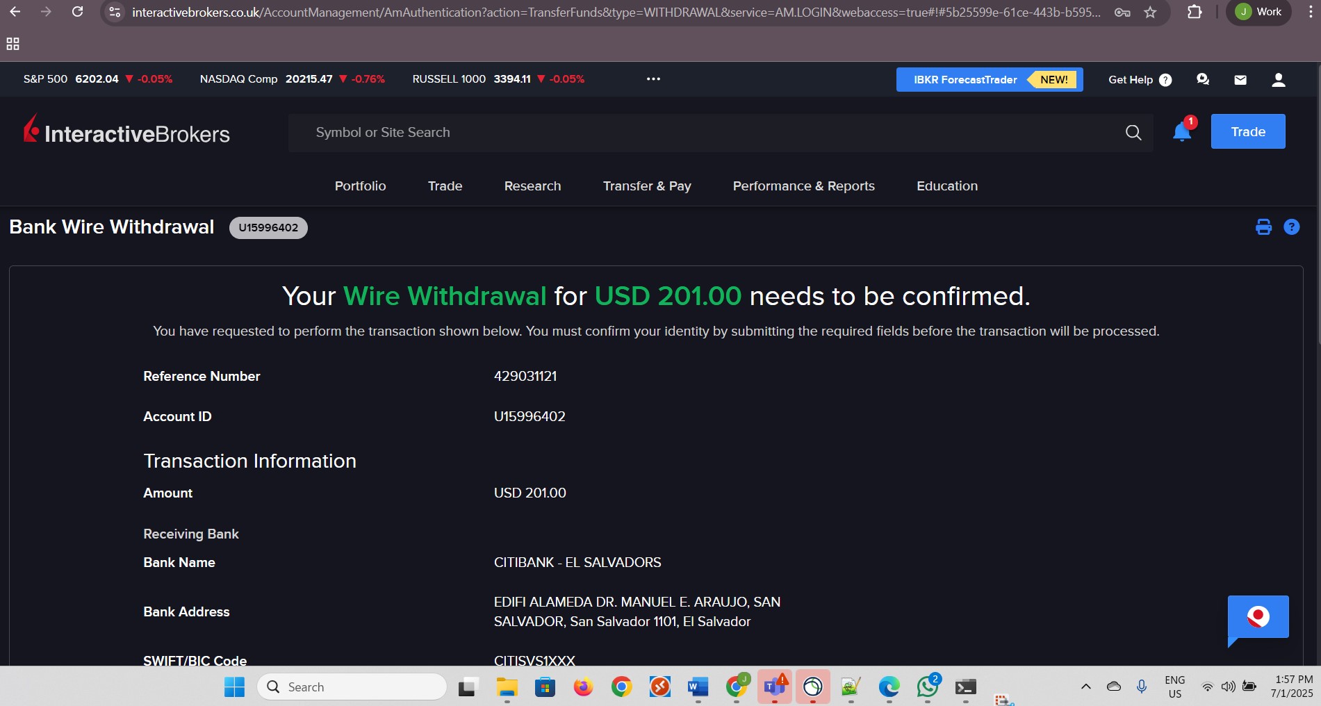Screen dimensions: 1321x706
Task: Open the Windows Start menu
Action: [x=234, y=687]
